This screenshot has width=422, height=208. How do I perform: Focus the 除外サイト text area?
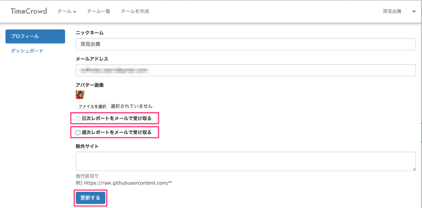pyautogui.click(x=246, y=161)
